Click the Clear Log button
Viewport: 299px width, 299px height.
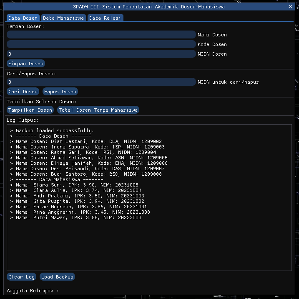coord(22,277)
